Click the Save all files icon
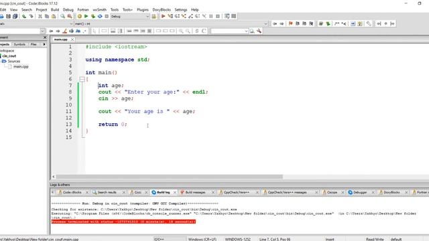Viewport: 429px width, 241px height. coord(15,16)
